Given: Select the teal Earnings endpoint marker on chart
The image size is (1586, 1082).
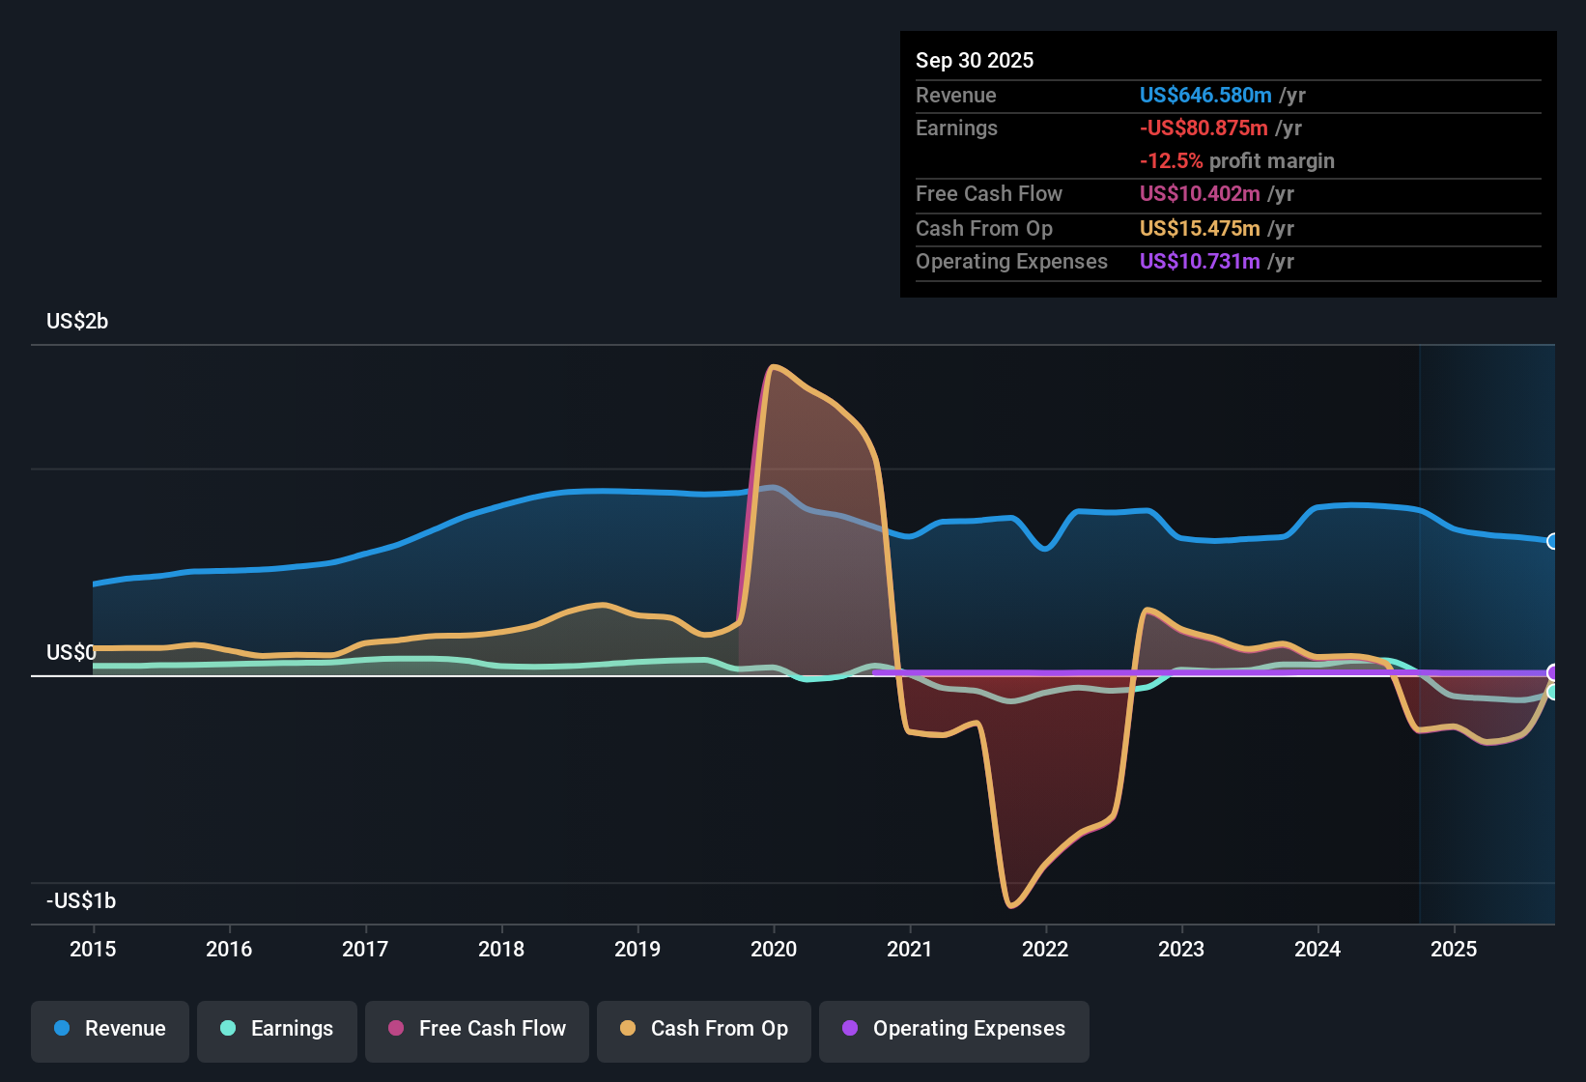Looking at the screenshot, I should pyautogui.click(x=1553, y=694).
